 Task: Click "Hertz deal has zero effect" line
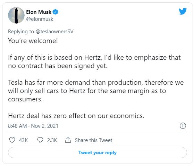coord(76,116)
